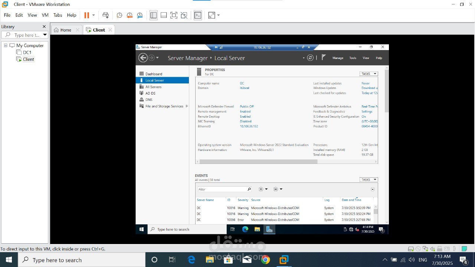Open the VMware View menu
475x267 pixels.
point(32,15)
